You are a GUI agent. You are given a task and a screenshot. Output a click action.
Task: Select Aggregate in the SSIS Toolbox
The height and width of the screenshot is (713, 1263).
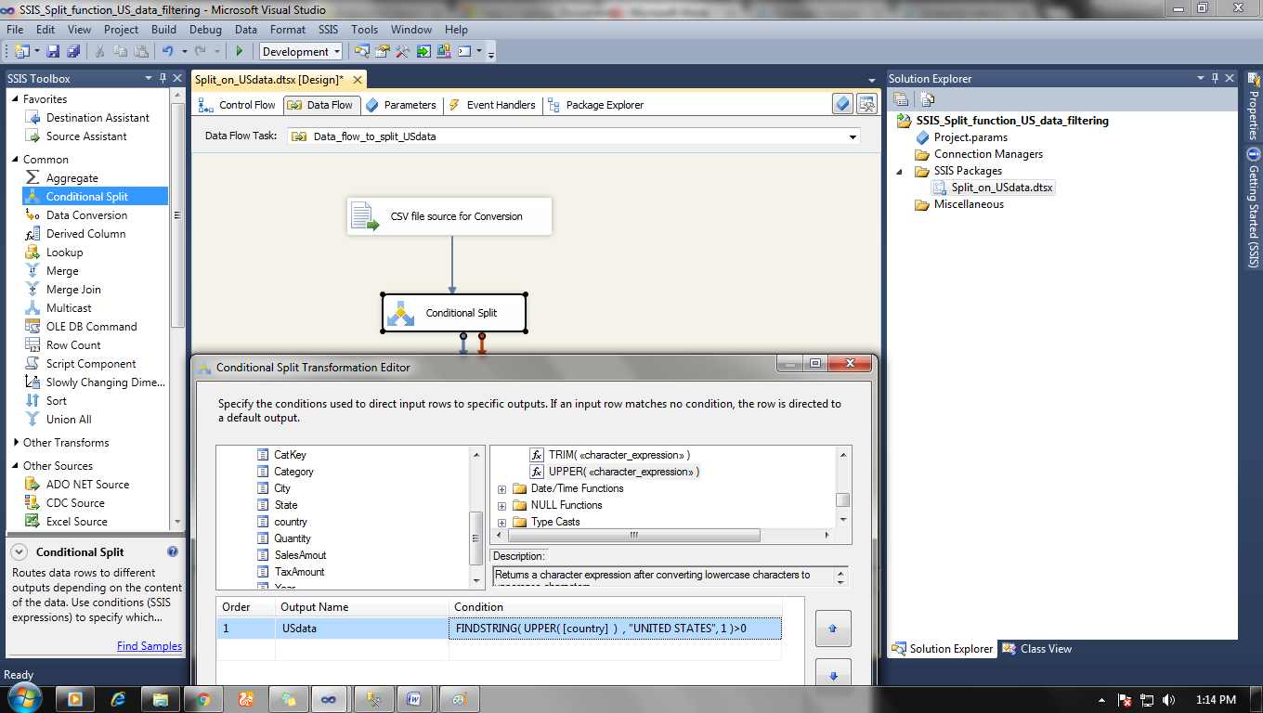click(x=72, y=177)
